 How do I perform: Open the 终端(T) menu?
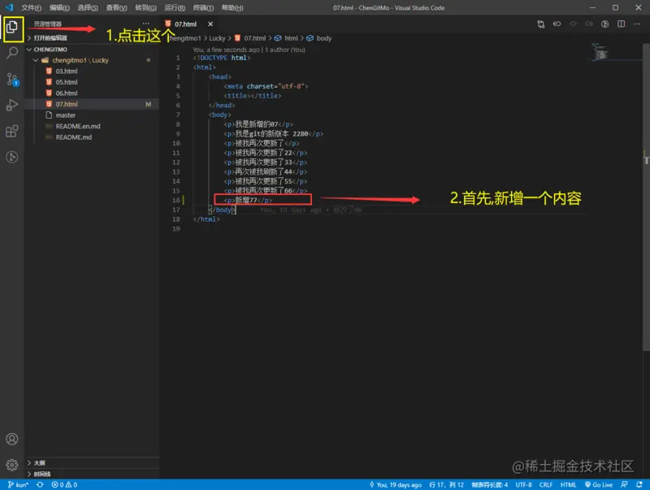pyautogui.click(x=203, y=8)
